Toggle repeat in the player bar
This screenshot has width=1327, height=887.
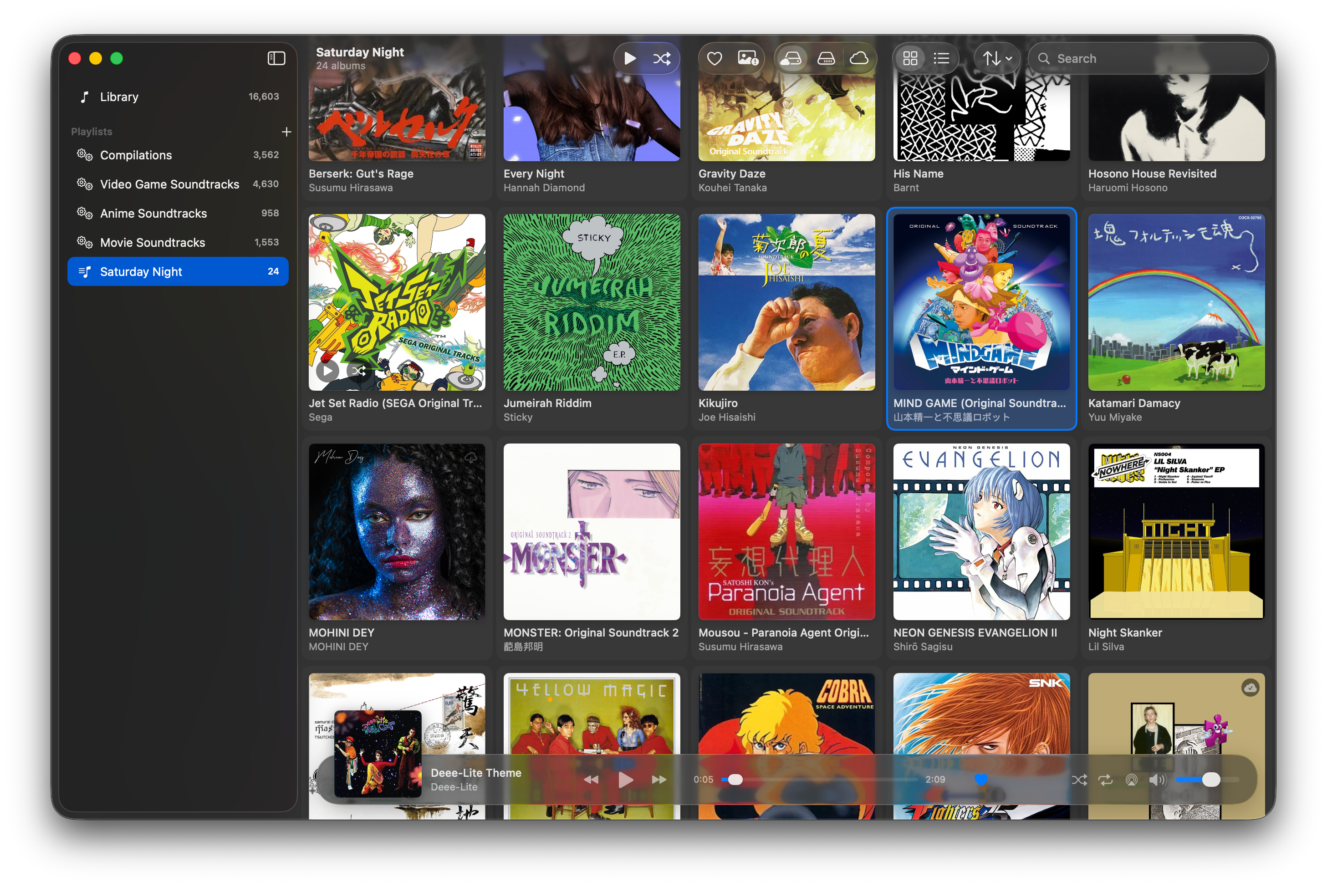(1105, 780)
